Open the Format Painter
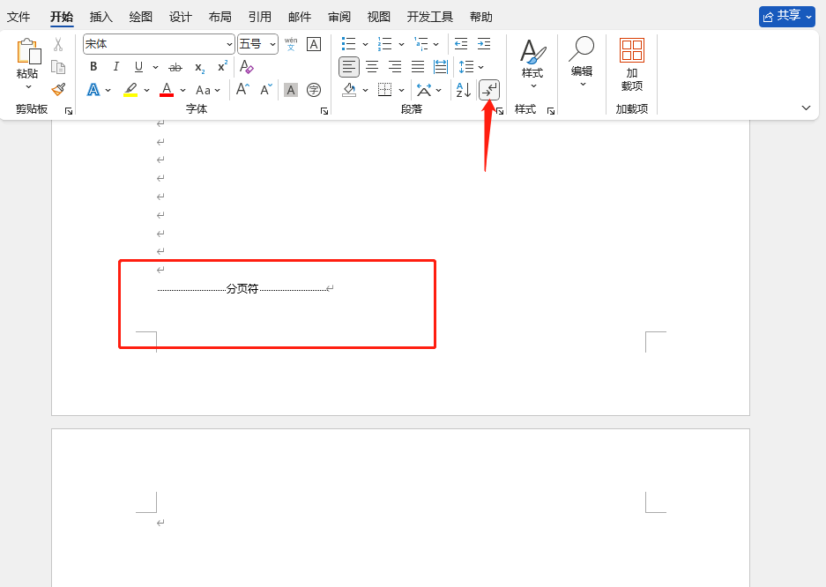The width and height of the screenshot is (826, 587). pos(57,89)
